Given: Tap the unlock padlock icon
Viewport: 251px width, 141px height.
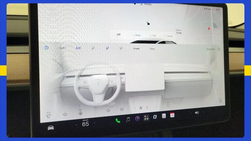Looking at the screenshot, I should (x=148, y=23).
